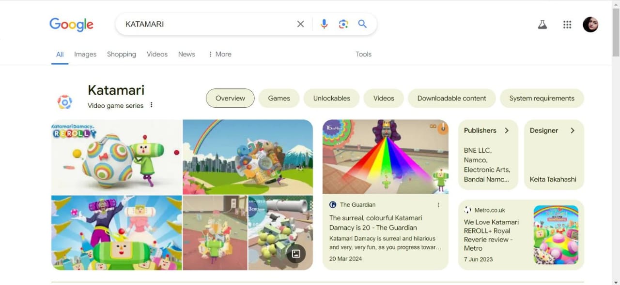This screenshot has width=620, height=285.
Task: Select the System requirements chip
Action: 542,98
